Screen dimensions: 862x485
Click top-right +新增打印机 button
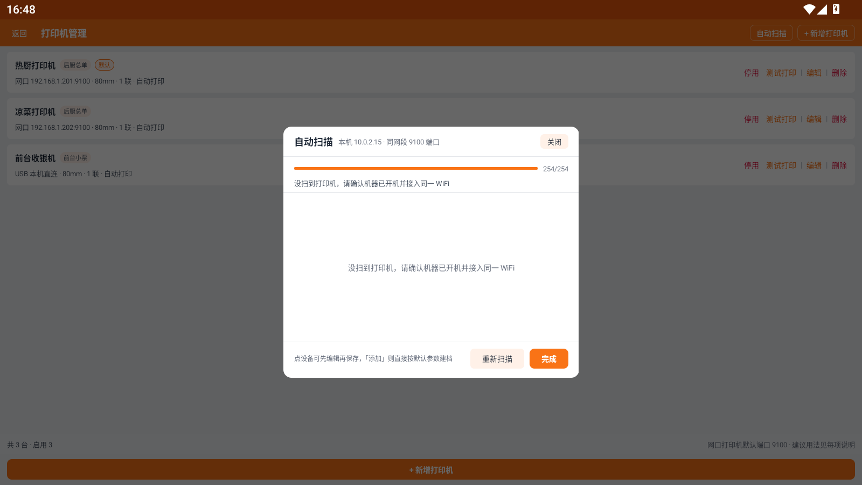tap(826, 33)
